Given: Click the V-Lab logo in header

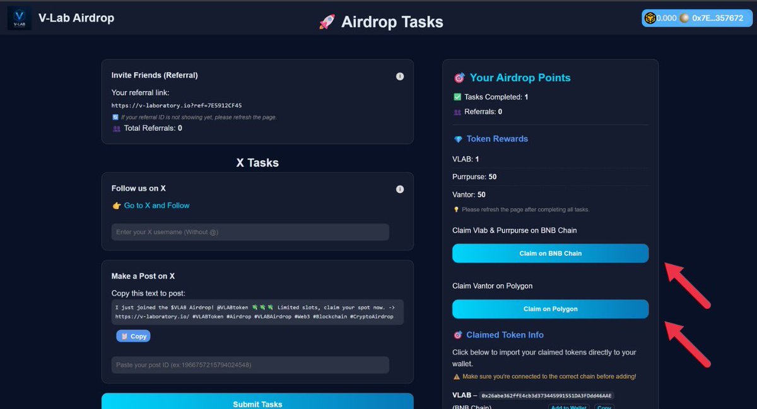Looking at the screenshot, I should click(x=19, y=18).
